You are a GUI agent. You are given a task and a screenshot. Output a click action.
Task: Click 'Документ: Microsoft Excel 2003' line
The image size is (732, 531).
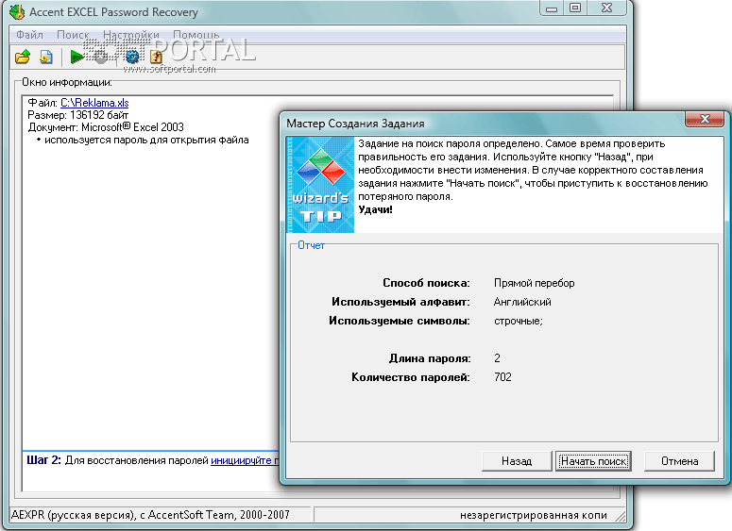pyautogui.click(x=106, y=126)
